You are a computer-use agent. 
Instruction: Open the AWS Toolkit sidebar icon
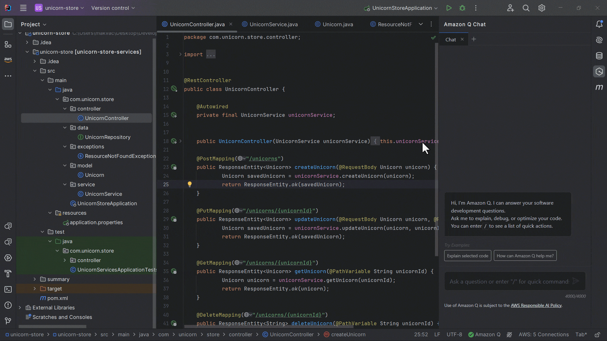(x=8, y=59)
